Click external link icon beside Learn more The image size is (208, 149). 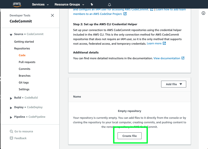[x=164, y=43]
